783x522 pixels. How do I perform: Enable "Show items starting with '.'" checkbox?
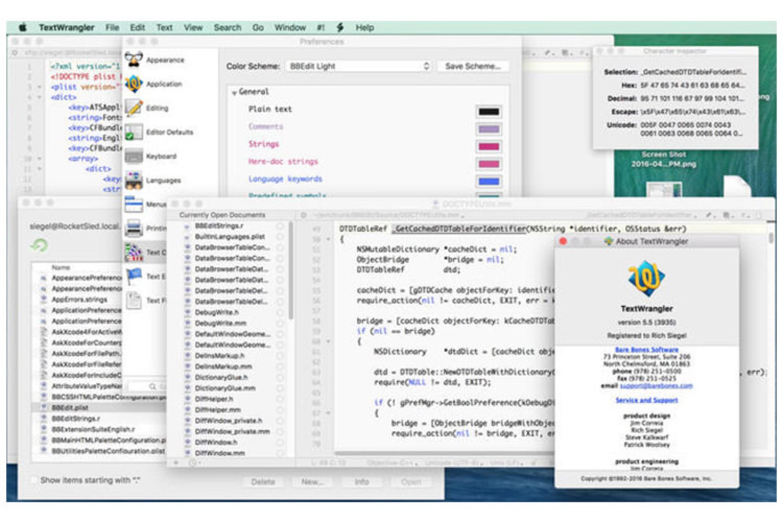[34, 480]
